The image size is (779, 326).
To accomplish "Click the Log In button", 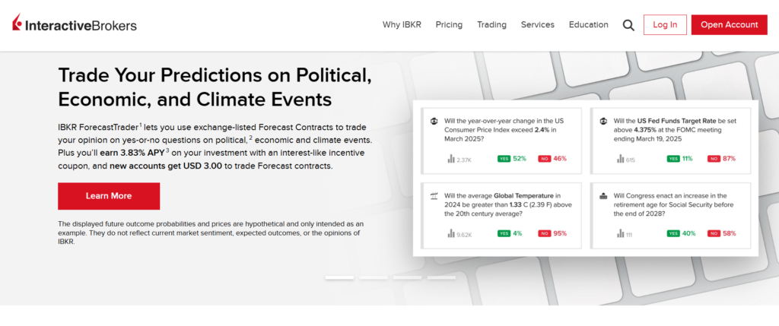I will (665, 25).
